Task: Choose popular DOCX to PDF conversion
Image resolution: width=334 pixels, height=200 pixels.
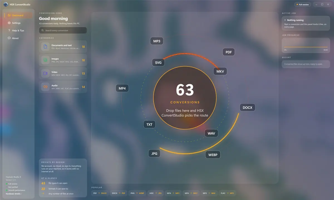Action: click(x=119, y=193)
